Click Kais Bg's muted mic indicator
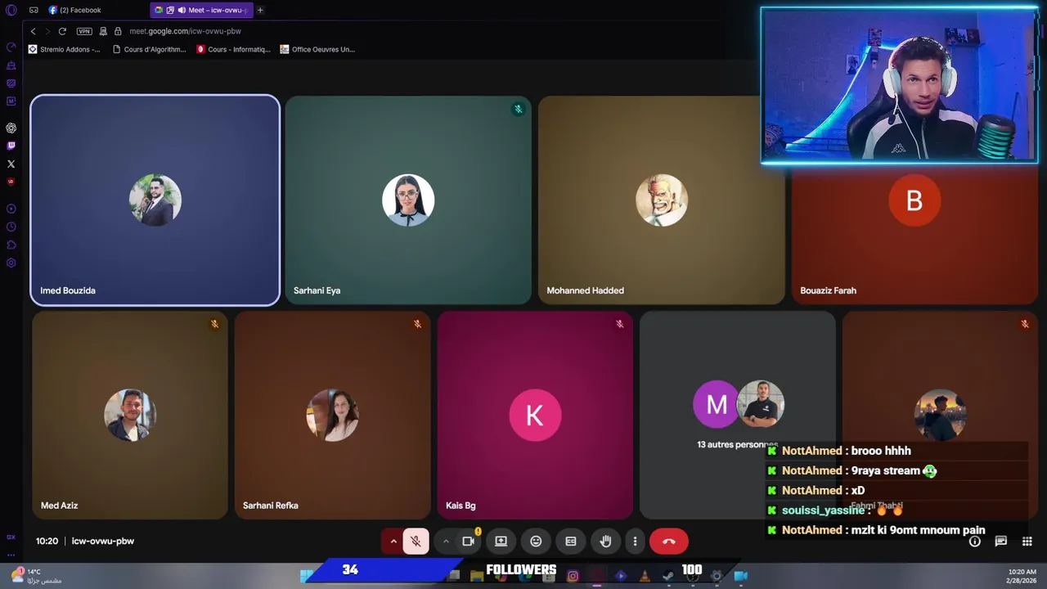The width and height of the screenshot is (1047, 589). pyautogui.click(x=619, y=324)
